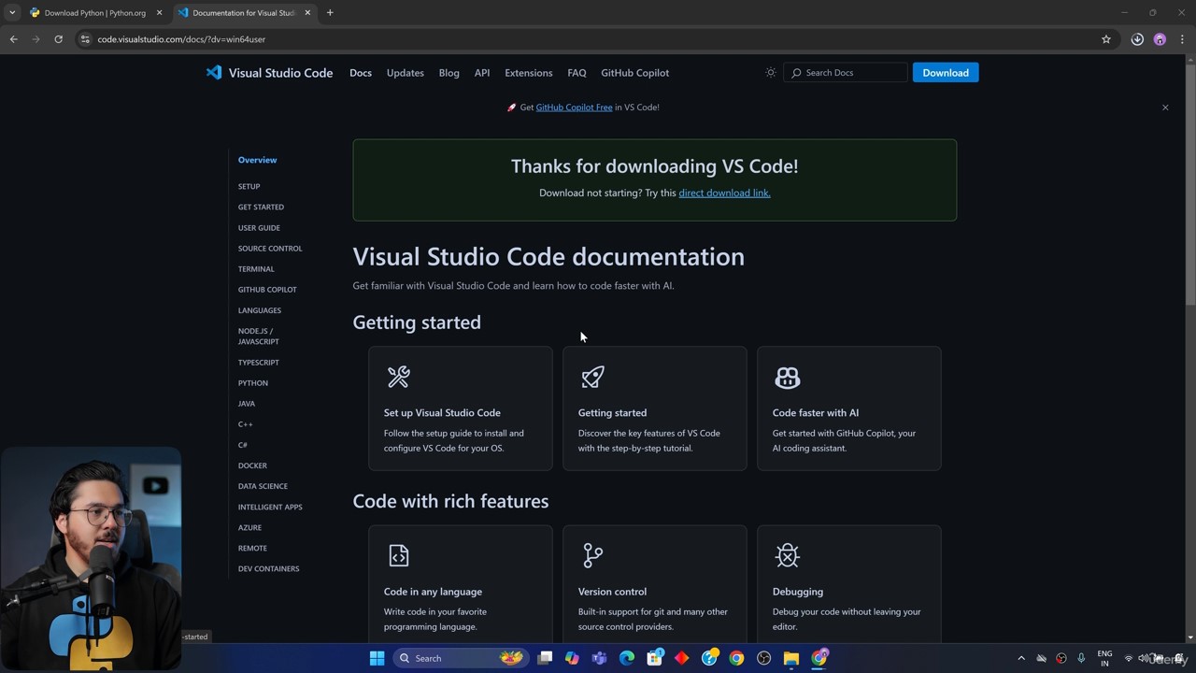Click the git branch Version control icon

click(x=593, y=555)
